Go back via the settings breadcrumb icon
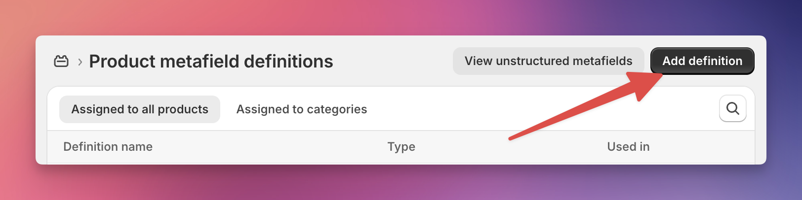The width and height of the screenshot is (802, 200). 61,62
